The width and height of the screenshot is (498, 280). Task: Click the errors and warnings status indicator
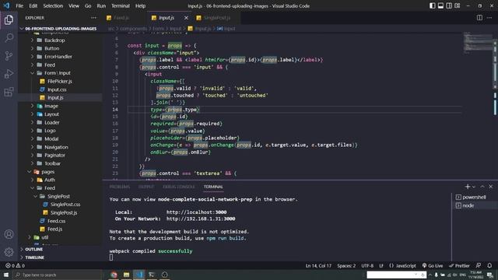(15, 266)
